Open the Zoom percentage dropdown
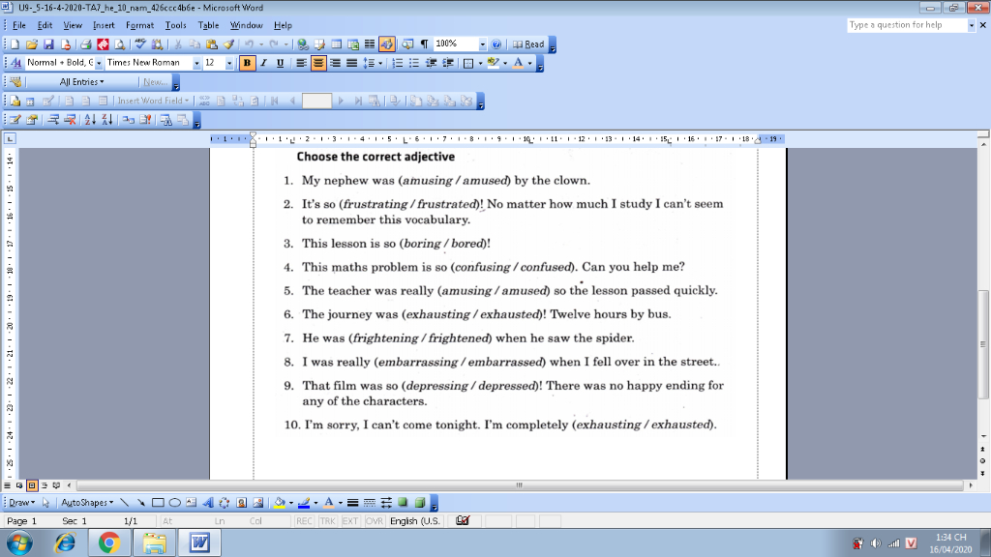 point(482,44)
